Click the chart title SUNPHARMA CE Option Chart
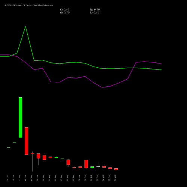187x187 pixels. point(29,6)
